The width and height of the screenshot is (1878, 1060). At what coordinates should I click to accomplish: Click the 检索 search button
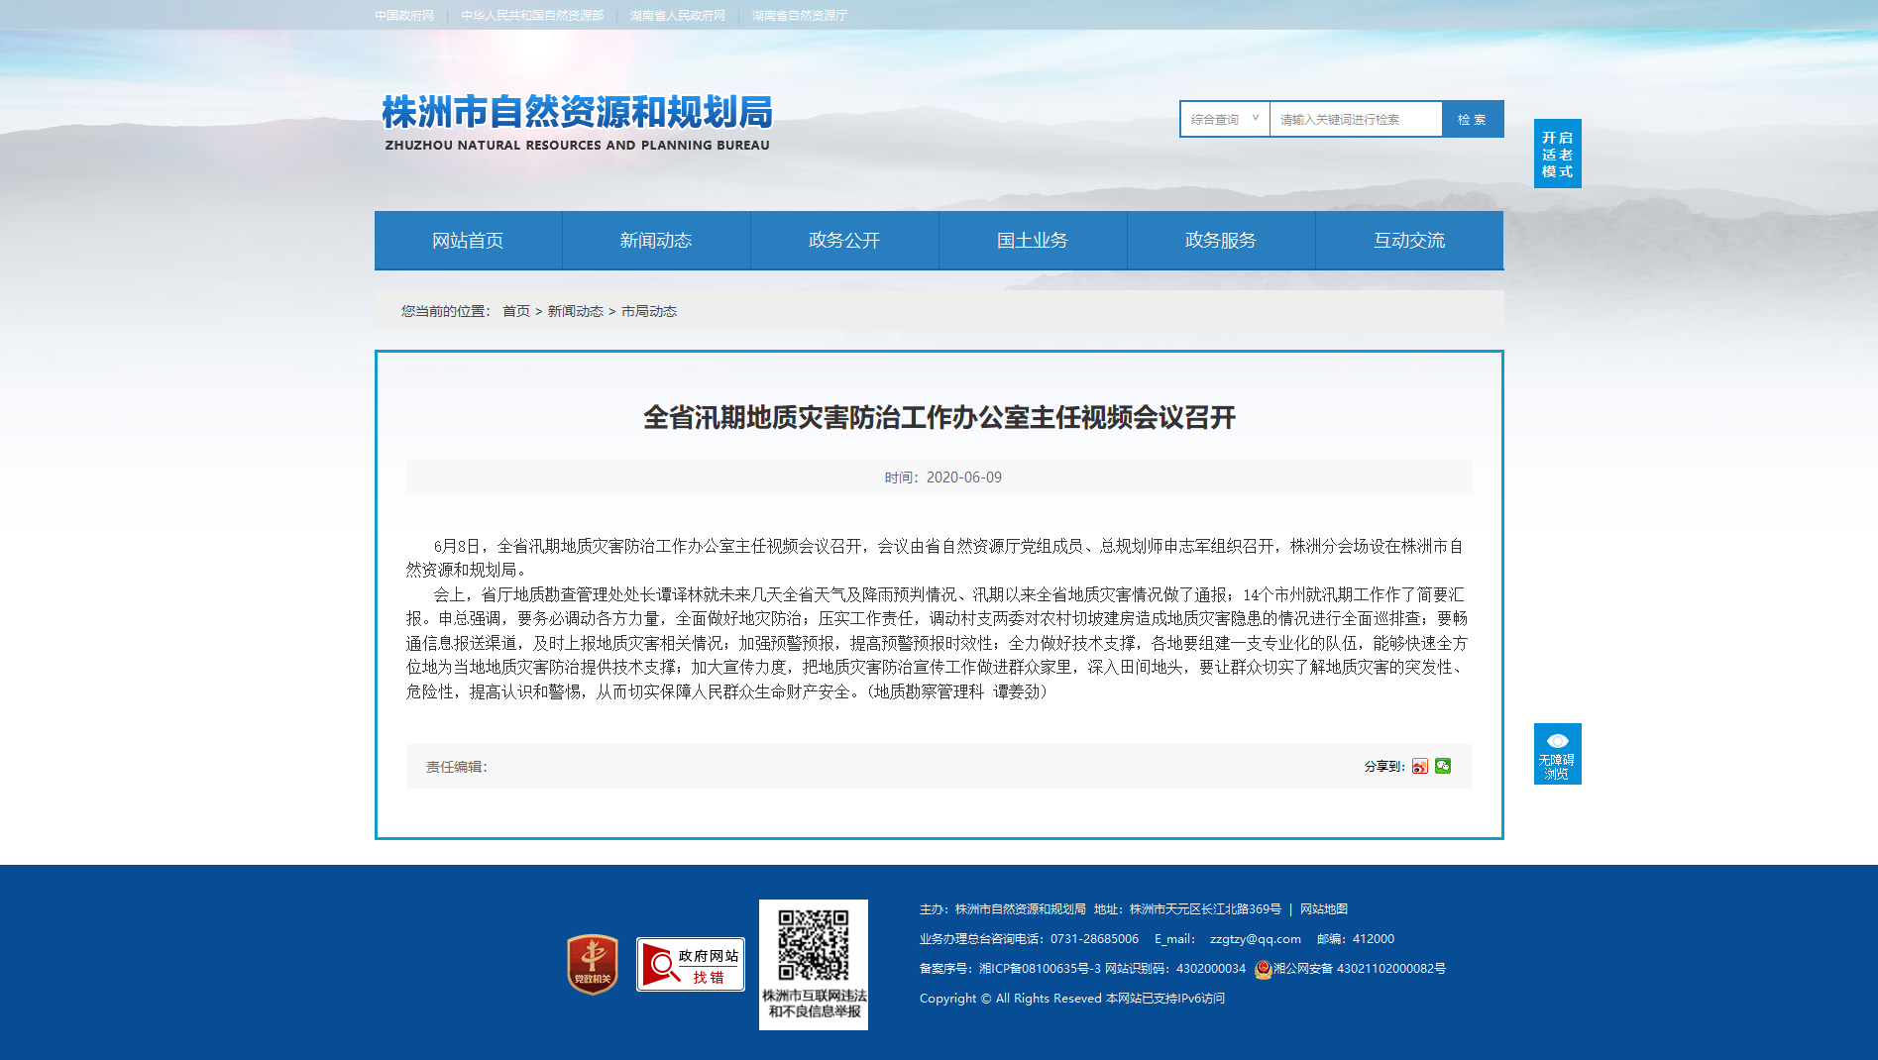click(x=1473, y=119)
